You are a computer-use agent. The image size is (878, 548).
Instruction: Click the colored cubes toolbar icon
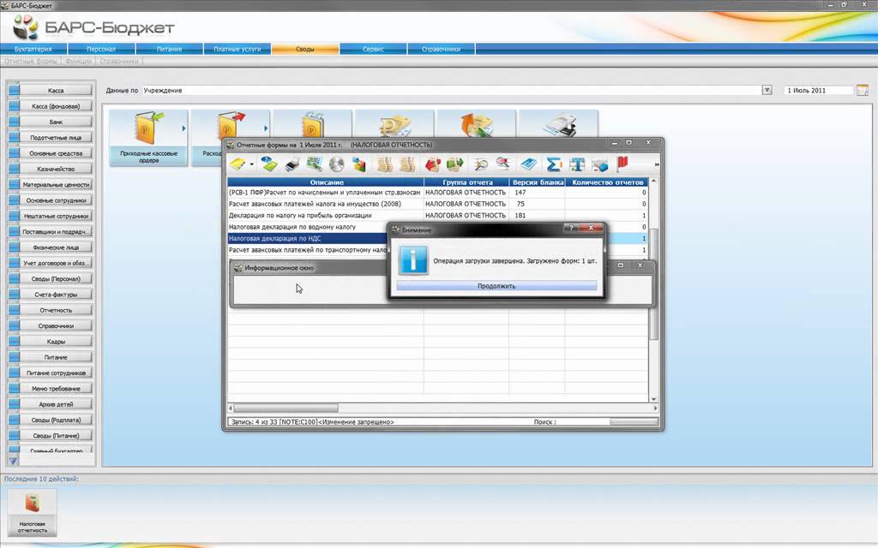click(359, 164)
